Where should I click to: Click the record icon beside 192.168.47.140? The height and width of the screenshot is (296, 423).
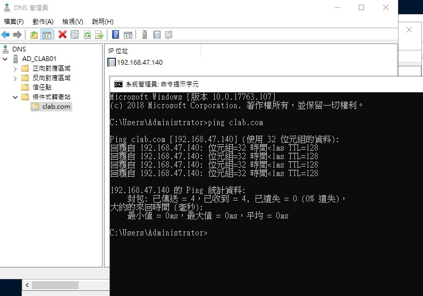tap(111, 62)
